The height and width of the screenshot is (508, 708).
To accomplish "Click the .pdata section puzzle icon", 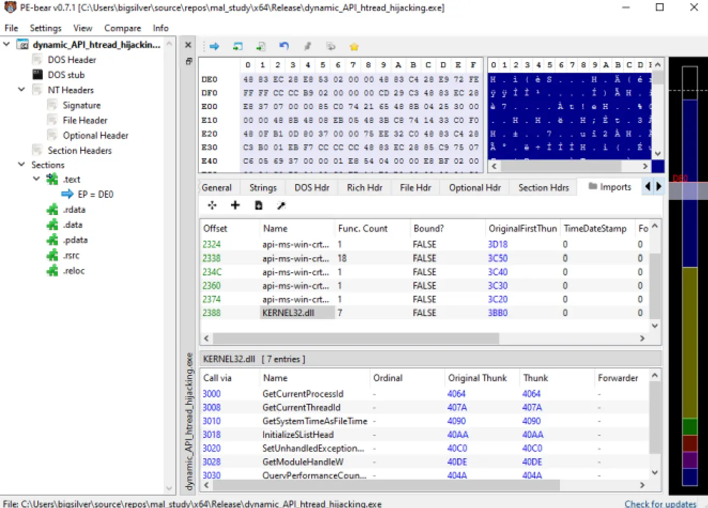I will tap(52, 240).
